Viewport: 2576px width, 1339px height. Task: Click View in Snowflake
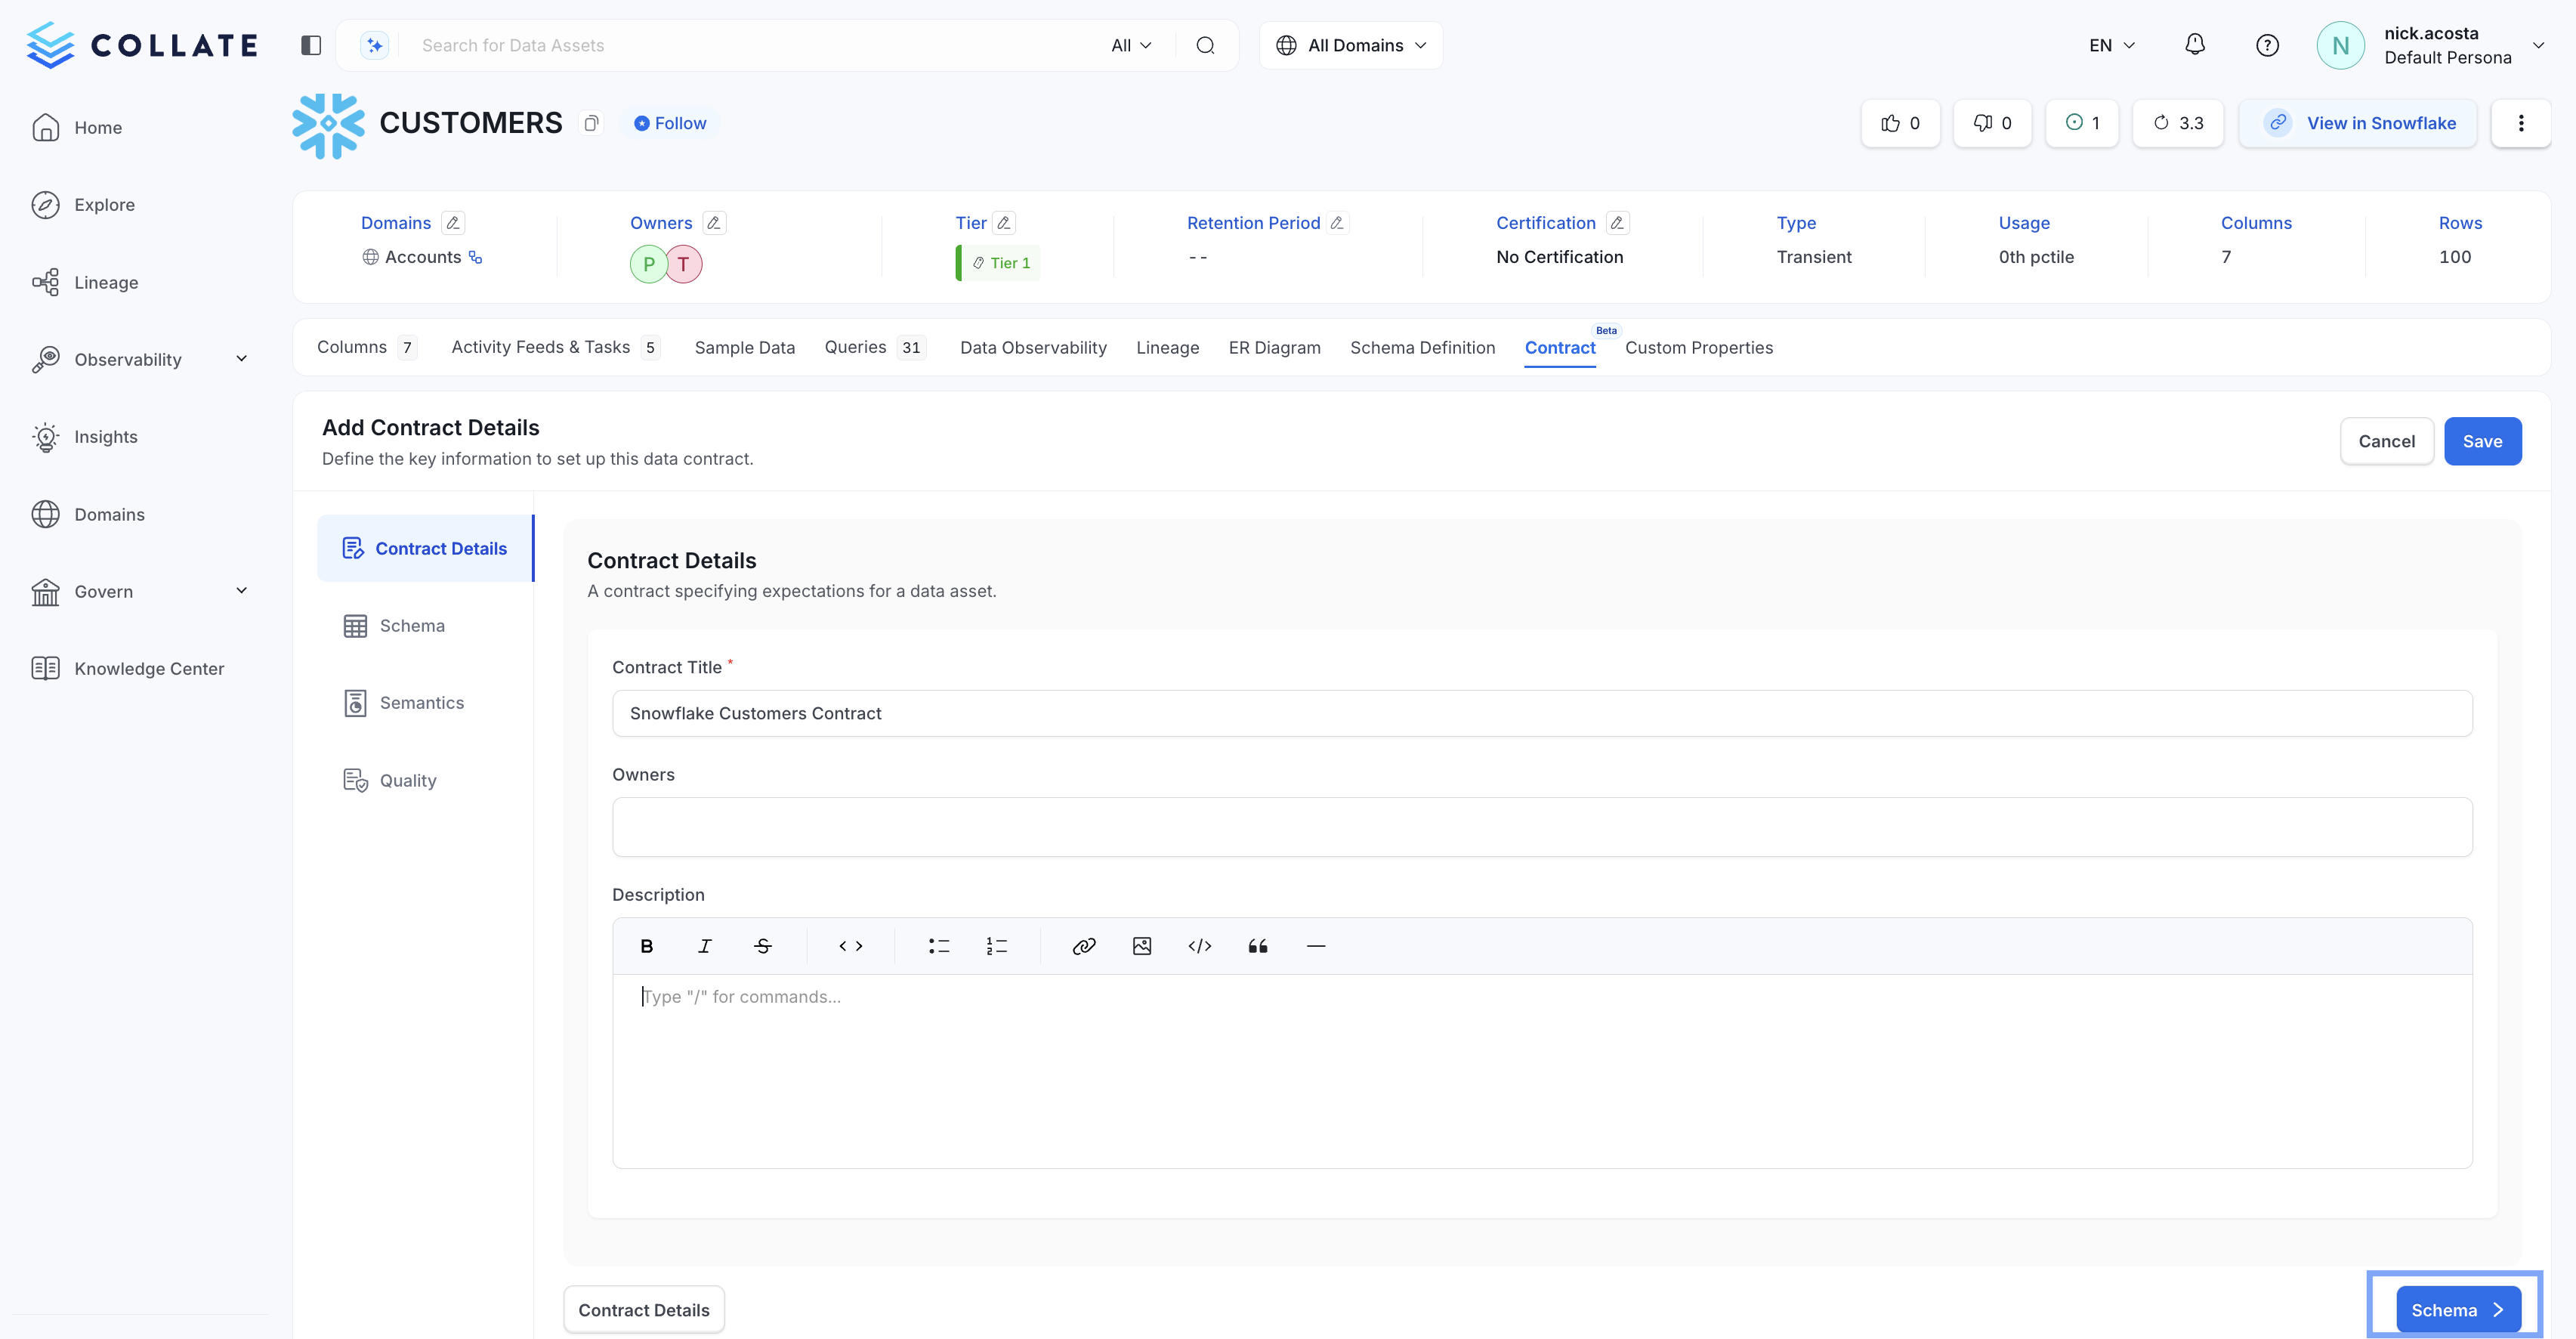pyautogui.click(x=2358, y=122)
